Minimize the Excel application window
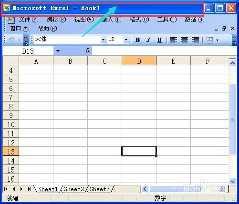This screenshot has height=204, width=239. coord(209,8)
